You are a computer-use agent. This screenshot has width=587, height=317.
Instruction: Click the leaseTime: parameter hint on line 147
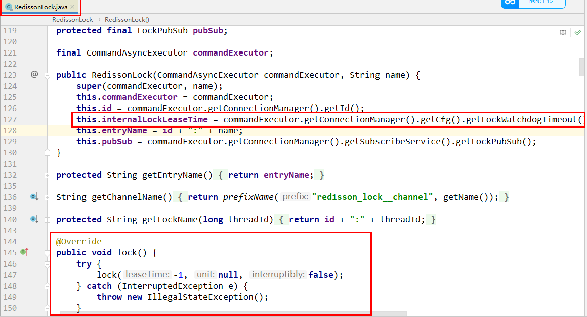(x=147, y=275)
